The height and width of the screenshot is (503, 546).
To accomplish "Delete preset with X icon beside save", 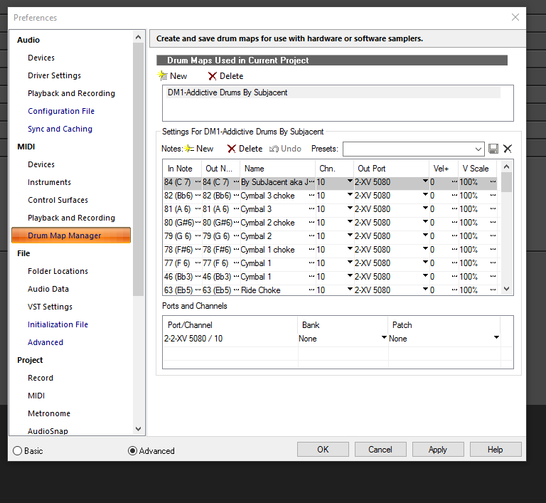I will (x=508, y=149).
